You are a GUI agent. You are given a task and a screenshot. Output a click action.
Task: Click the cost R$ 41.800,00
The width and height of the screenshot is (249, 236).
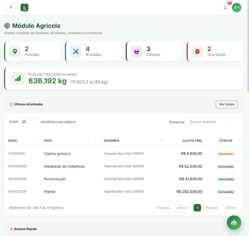pyautogui.click(x=191, y=179)
